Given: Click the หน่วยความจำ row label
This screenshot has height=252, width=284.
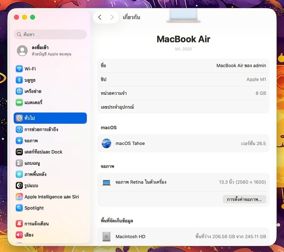Looking at the screenshot, I should pos(114,93).
